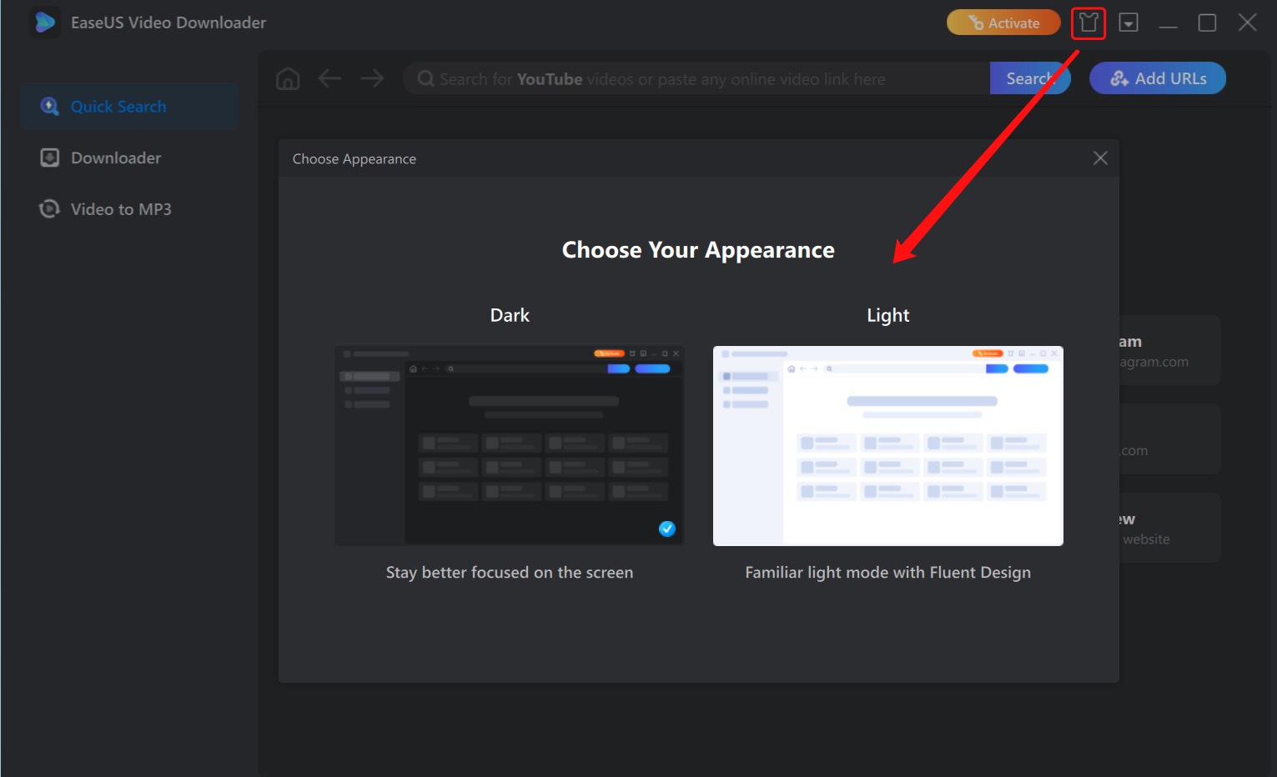The width and height of the screenshot is (1277, 777).
Task: Navigate back with the left arrow
Action: click(x=330, y=79)
